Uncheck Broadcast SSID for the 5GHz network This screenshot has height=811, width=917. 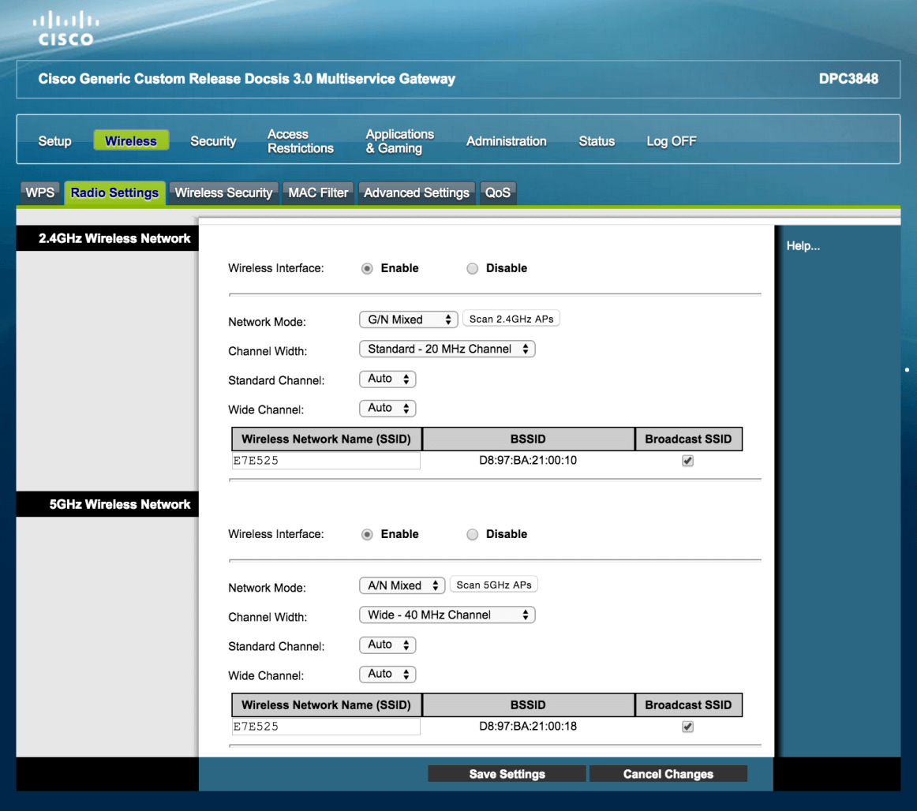687,727
